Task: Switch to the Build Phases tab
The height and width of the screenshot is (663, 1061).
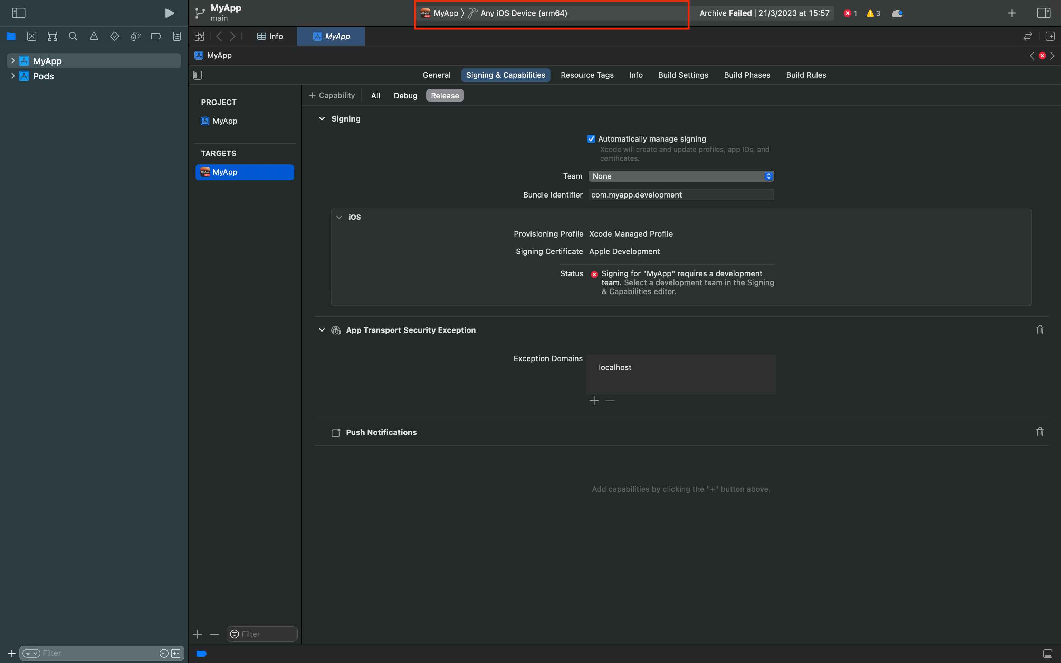Action: point(747,75)
